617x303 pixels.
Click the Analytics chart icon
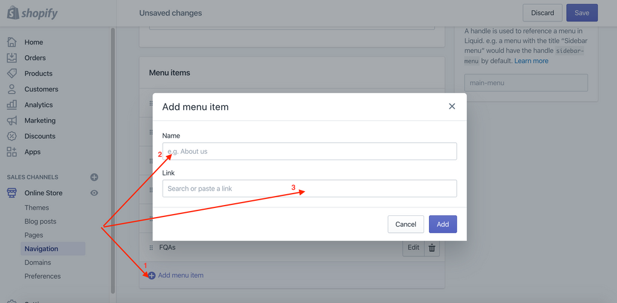(12, 105)
